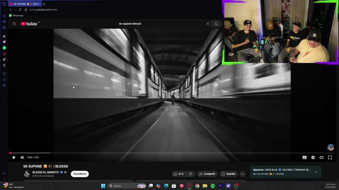339x190 pixels.
Task: Dislike the video
Action: click(x=190, y=174)
